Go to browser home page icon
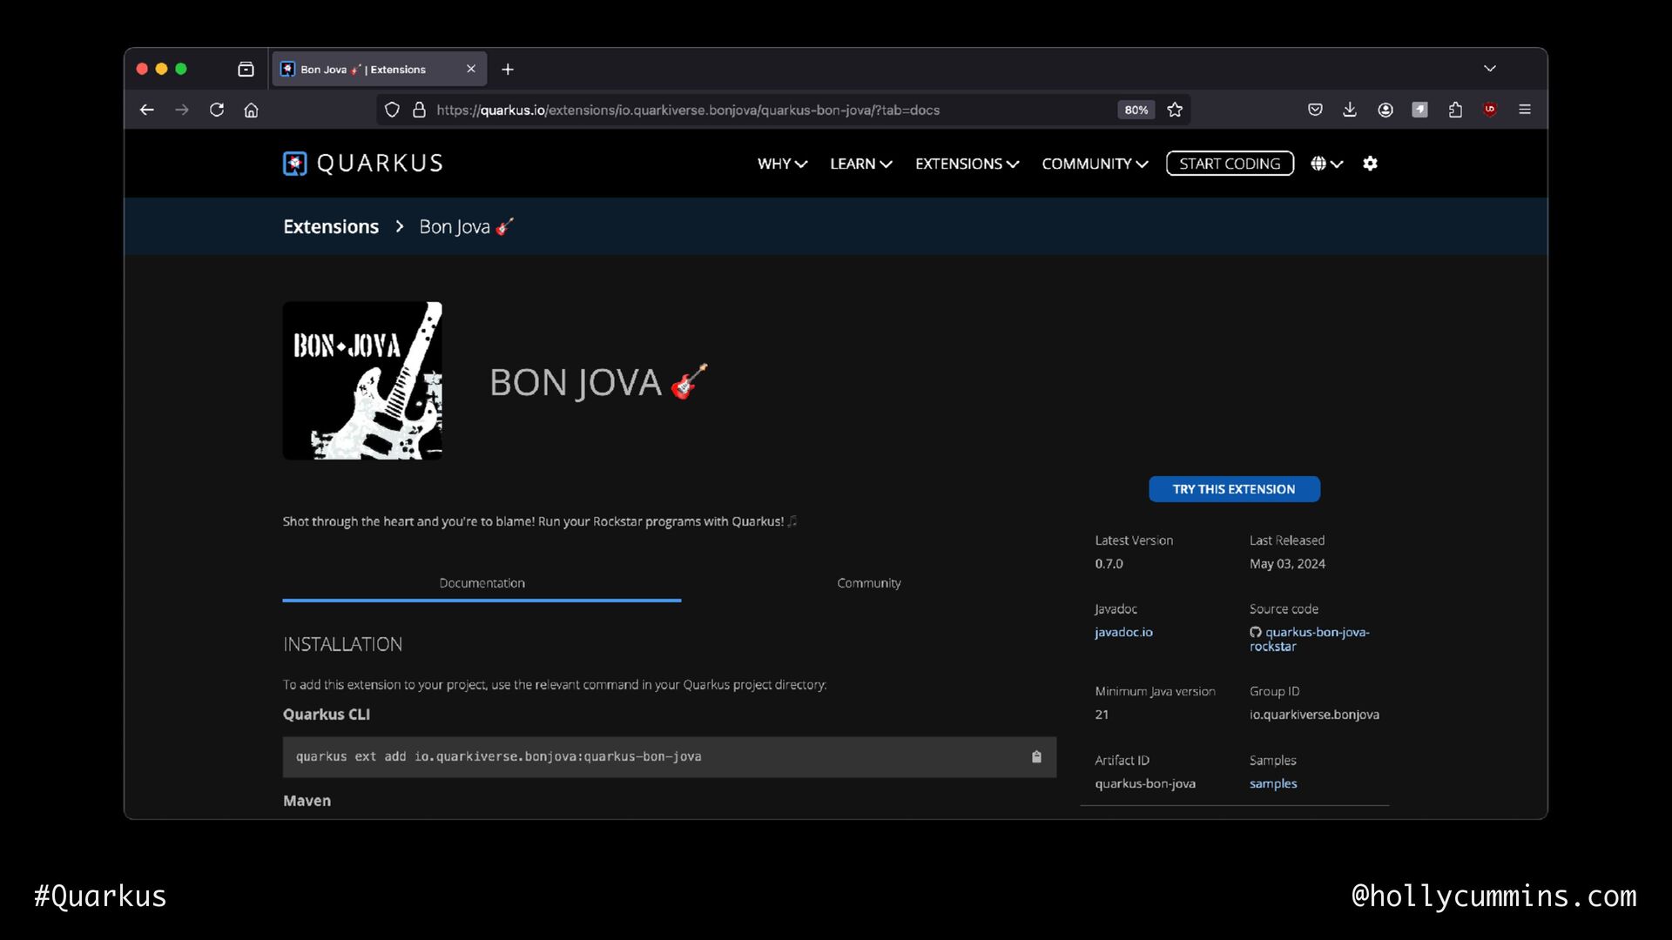 tap(252, 110)
